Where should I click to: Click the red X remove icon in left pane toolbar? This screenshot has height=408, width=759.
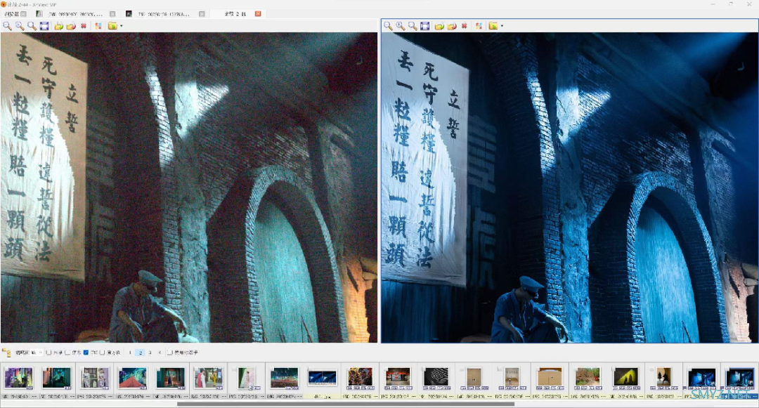tap(84, 26)
